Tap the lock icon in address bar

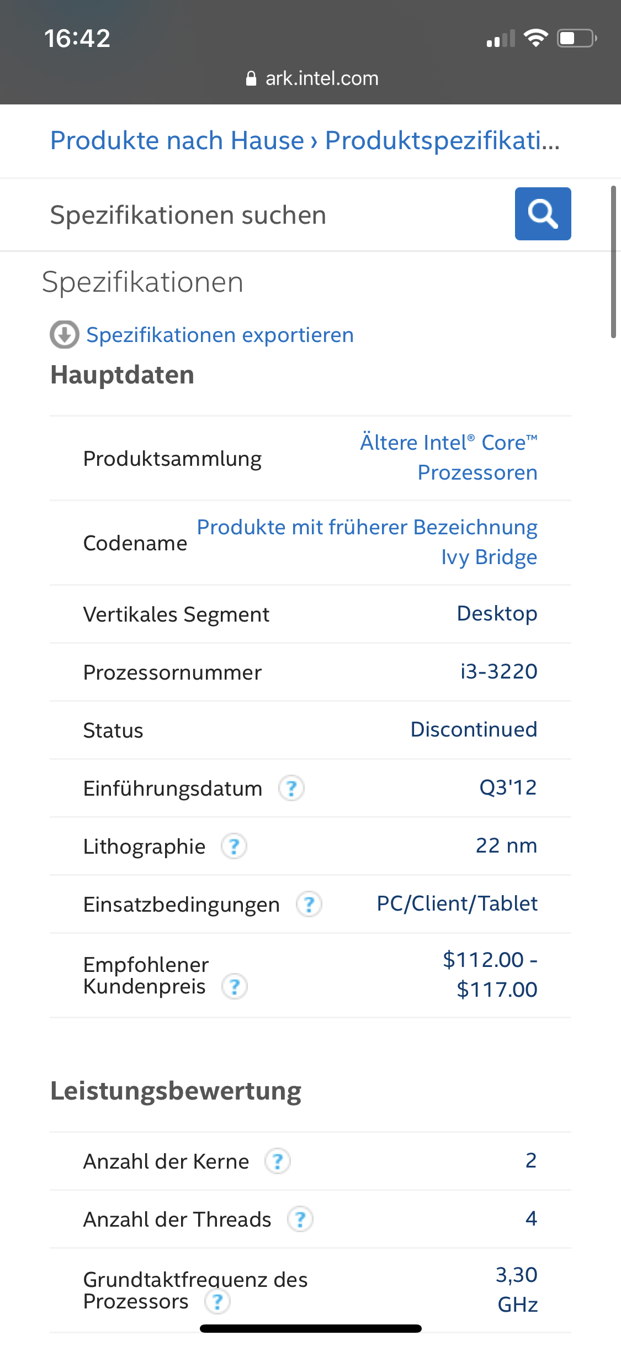(251, 78)
